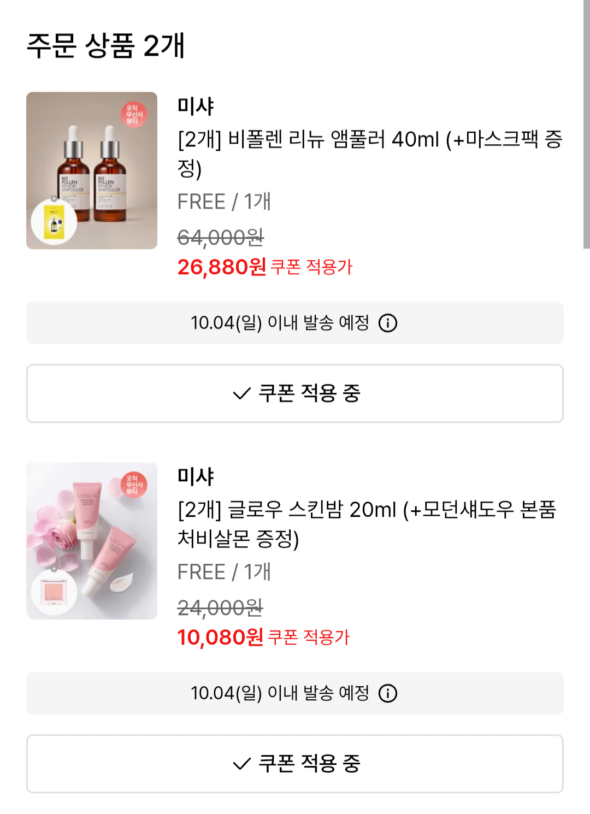Click checkmark icon in first coupon button

(x=241, y=393)
